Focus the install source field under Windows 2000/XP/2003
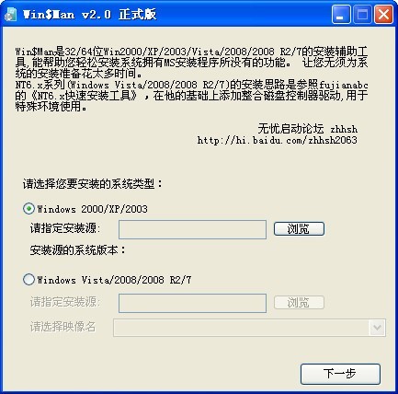 (x=192, y=229)
